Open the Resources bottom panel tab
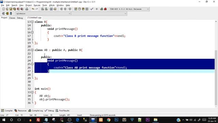This screenshot has width=218, height=123. tap(20, 111)
